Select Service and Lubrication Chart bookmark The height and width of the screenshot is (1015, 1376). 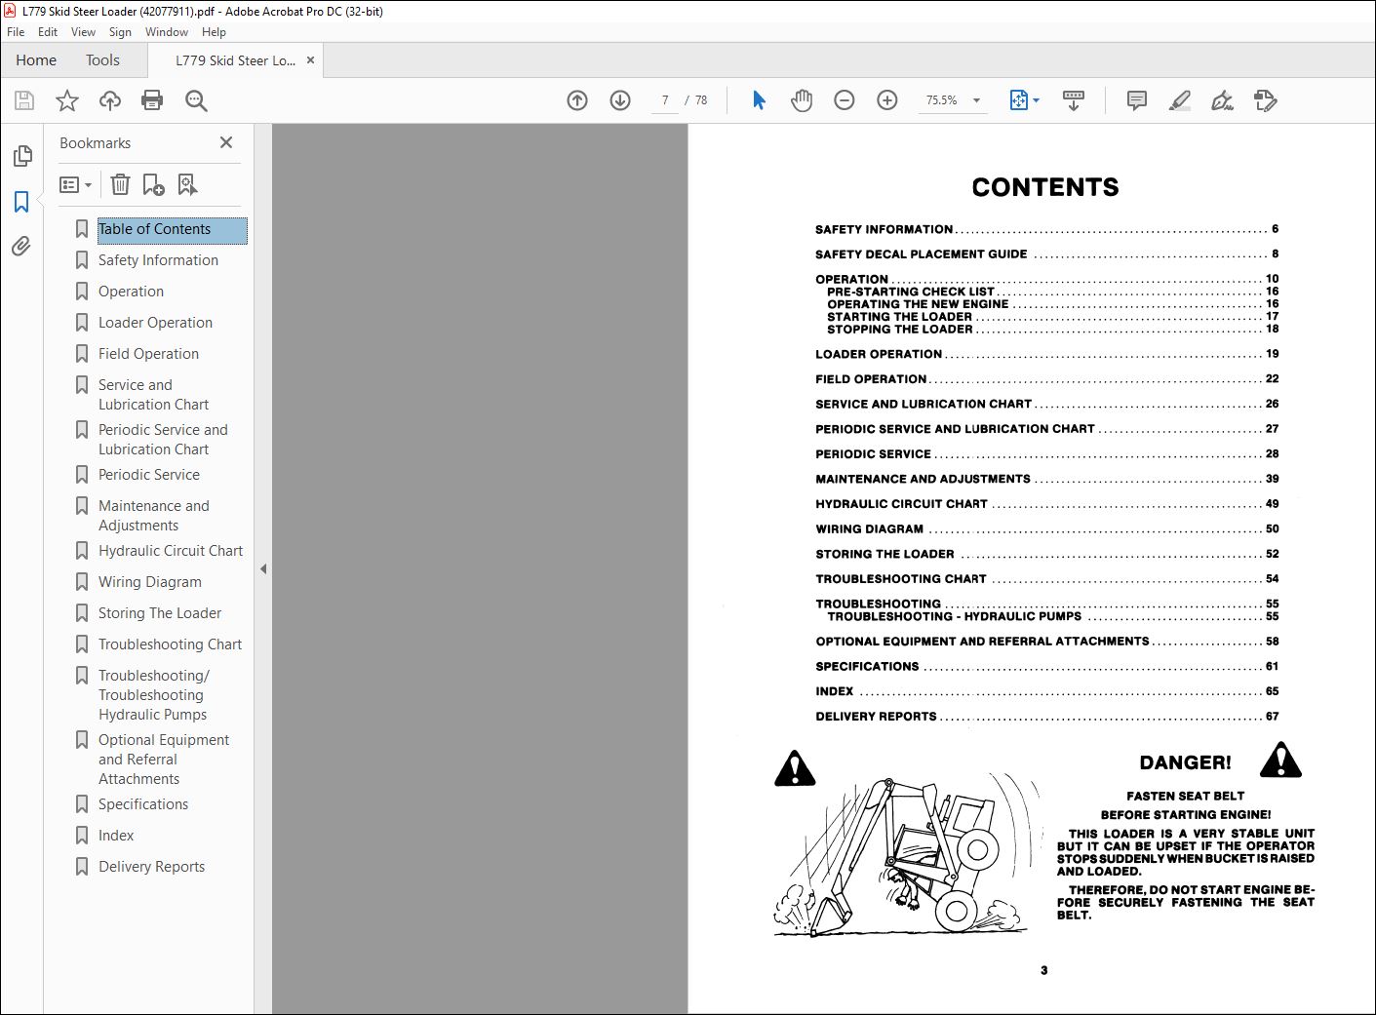click(153, 395)
